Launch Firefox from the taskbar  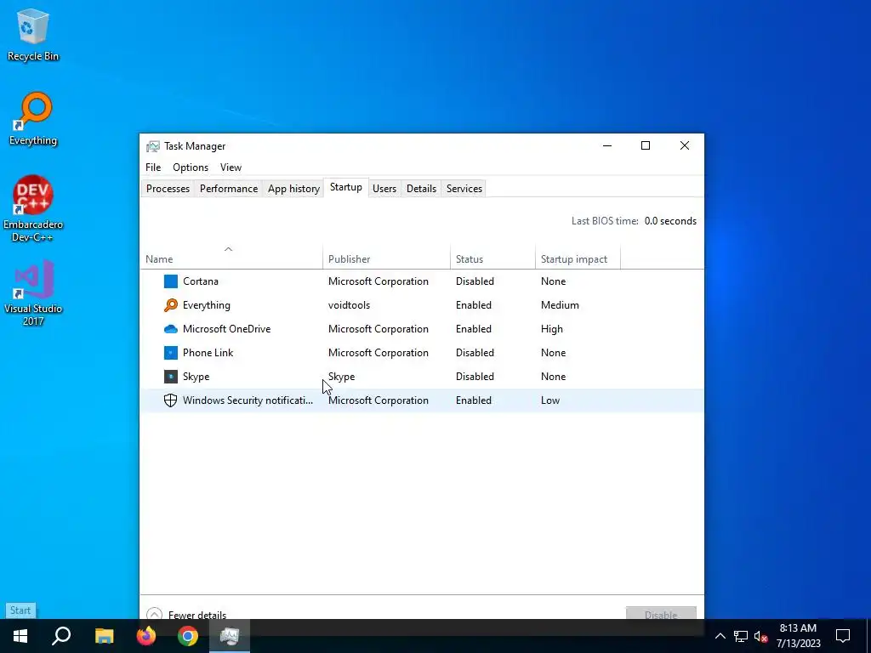pyautogui.click(x=146, y=636)
